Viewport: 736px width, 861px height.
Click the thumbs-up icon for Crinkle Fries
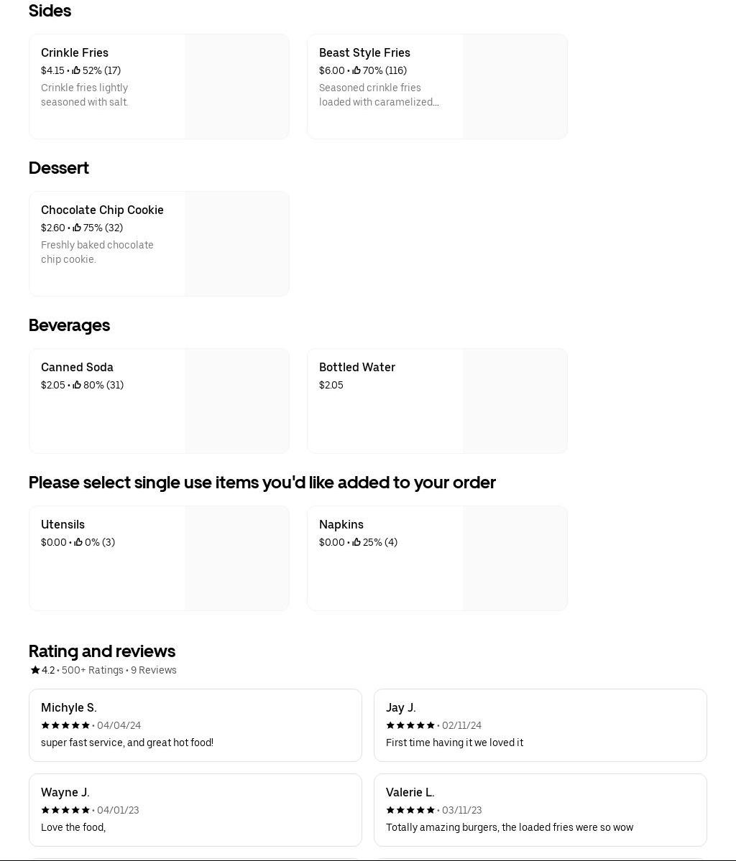[x=76, y=70]
